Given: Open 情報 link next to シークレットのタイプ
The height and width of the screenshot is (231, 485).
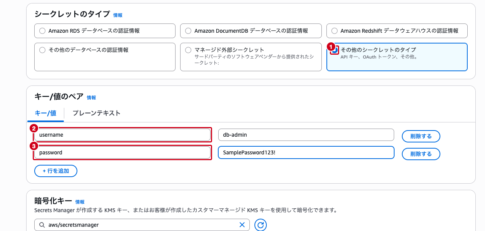Looking at the screenshot, I should [118, 15].
